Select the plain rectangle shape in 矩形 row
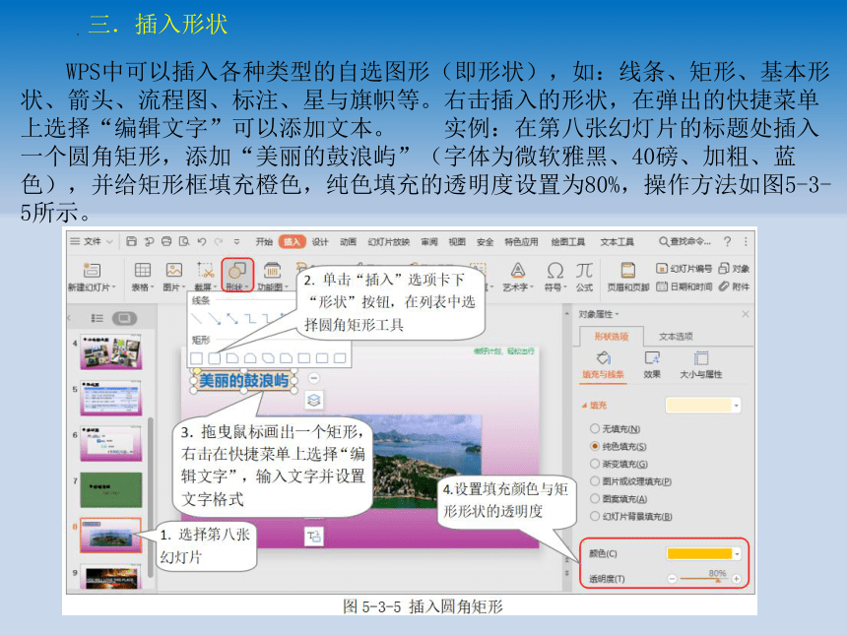 point(197,358)
